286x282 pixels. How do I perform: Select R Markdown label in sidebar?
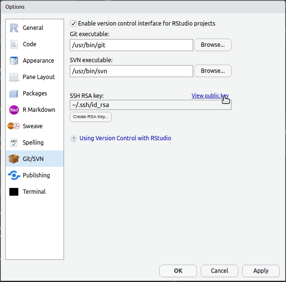[x=39, y=110]
